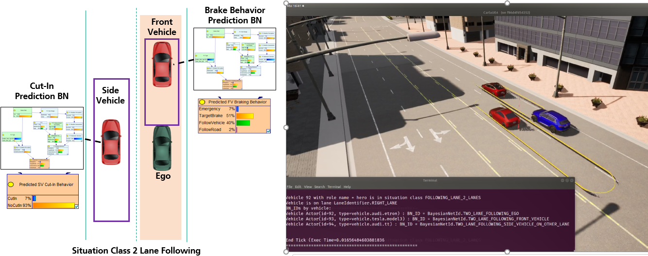The image size is (648, 256).
Task: Open the Brake Behavior Prediction BN thumbnail
Action: click(234, 58)
